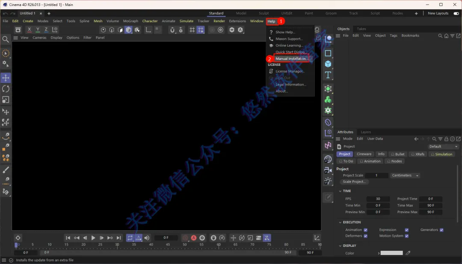Screen dimensions: 462x264
Task: Open the paint brush tool
Action: (6, 170)
